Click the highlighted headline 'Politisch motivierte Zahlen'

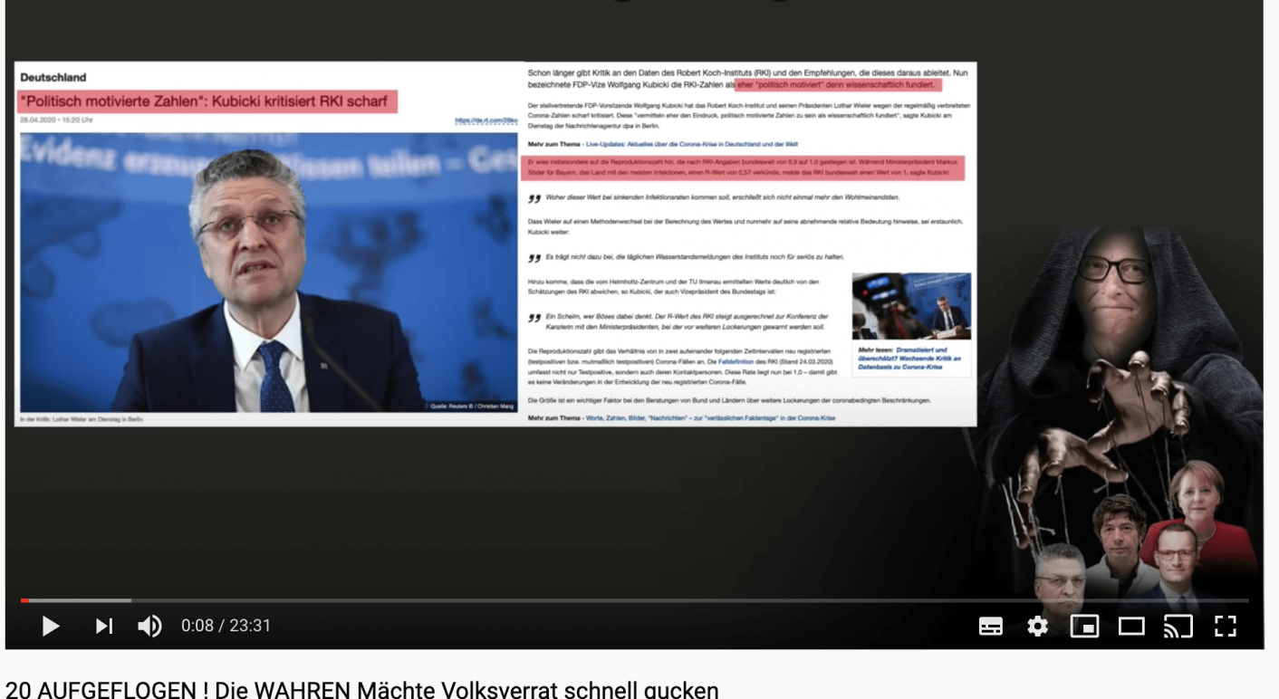pyautogui.click(x=207, y=101)
